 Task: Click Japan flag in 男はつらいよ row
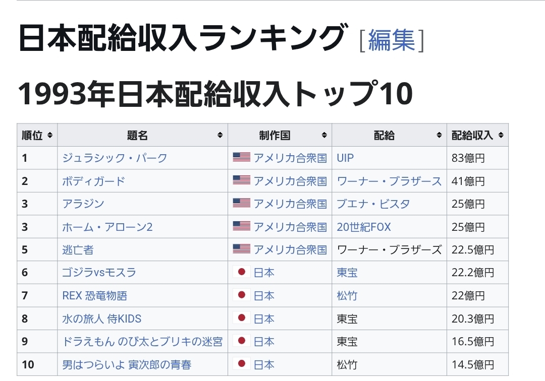241,364
